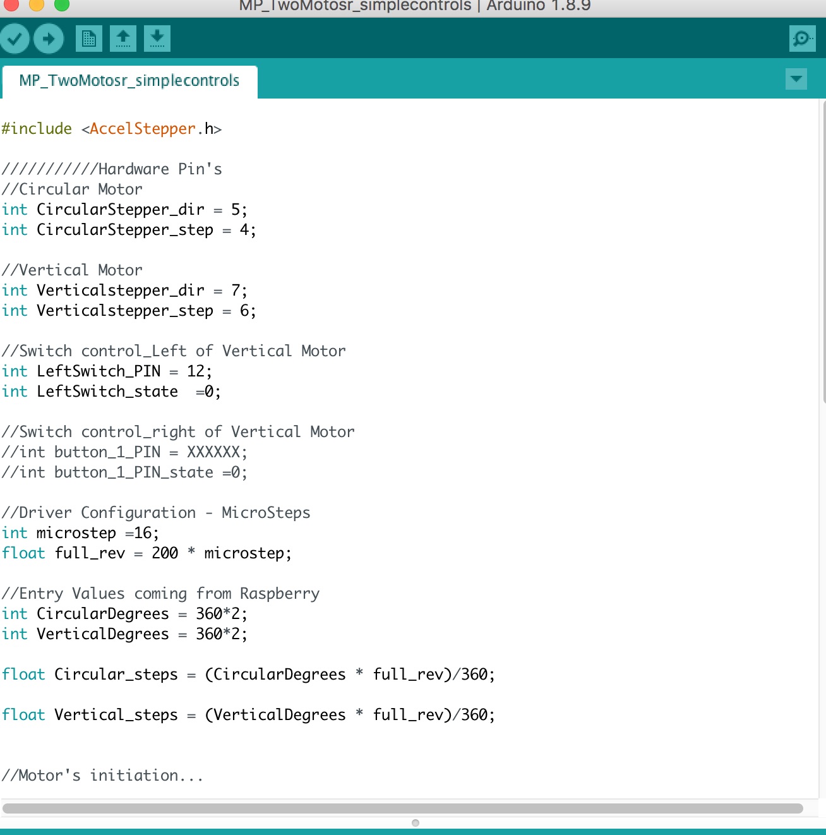Open a sketch with up-arrow icon
The image size is (826, 835).
point(123,39)
